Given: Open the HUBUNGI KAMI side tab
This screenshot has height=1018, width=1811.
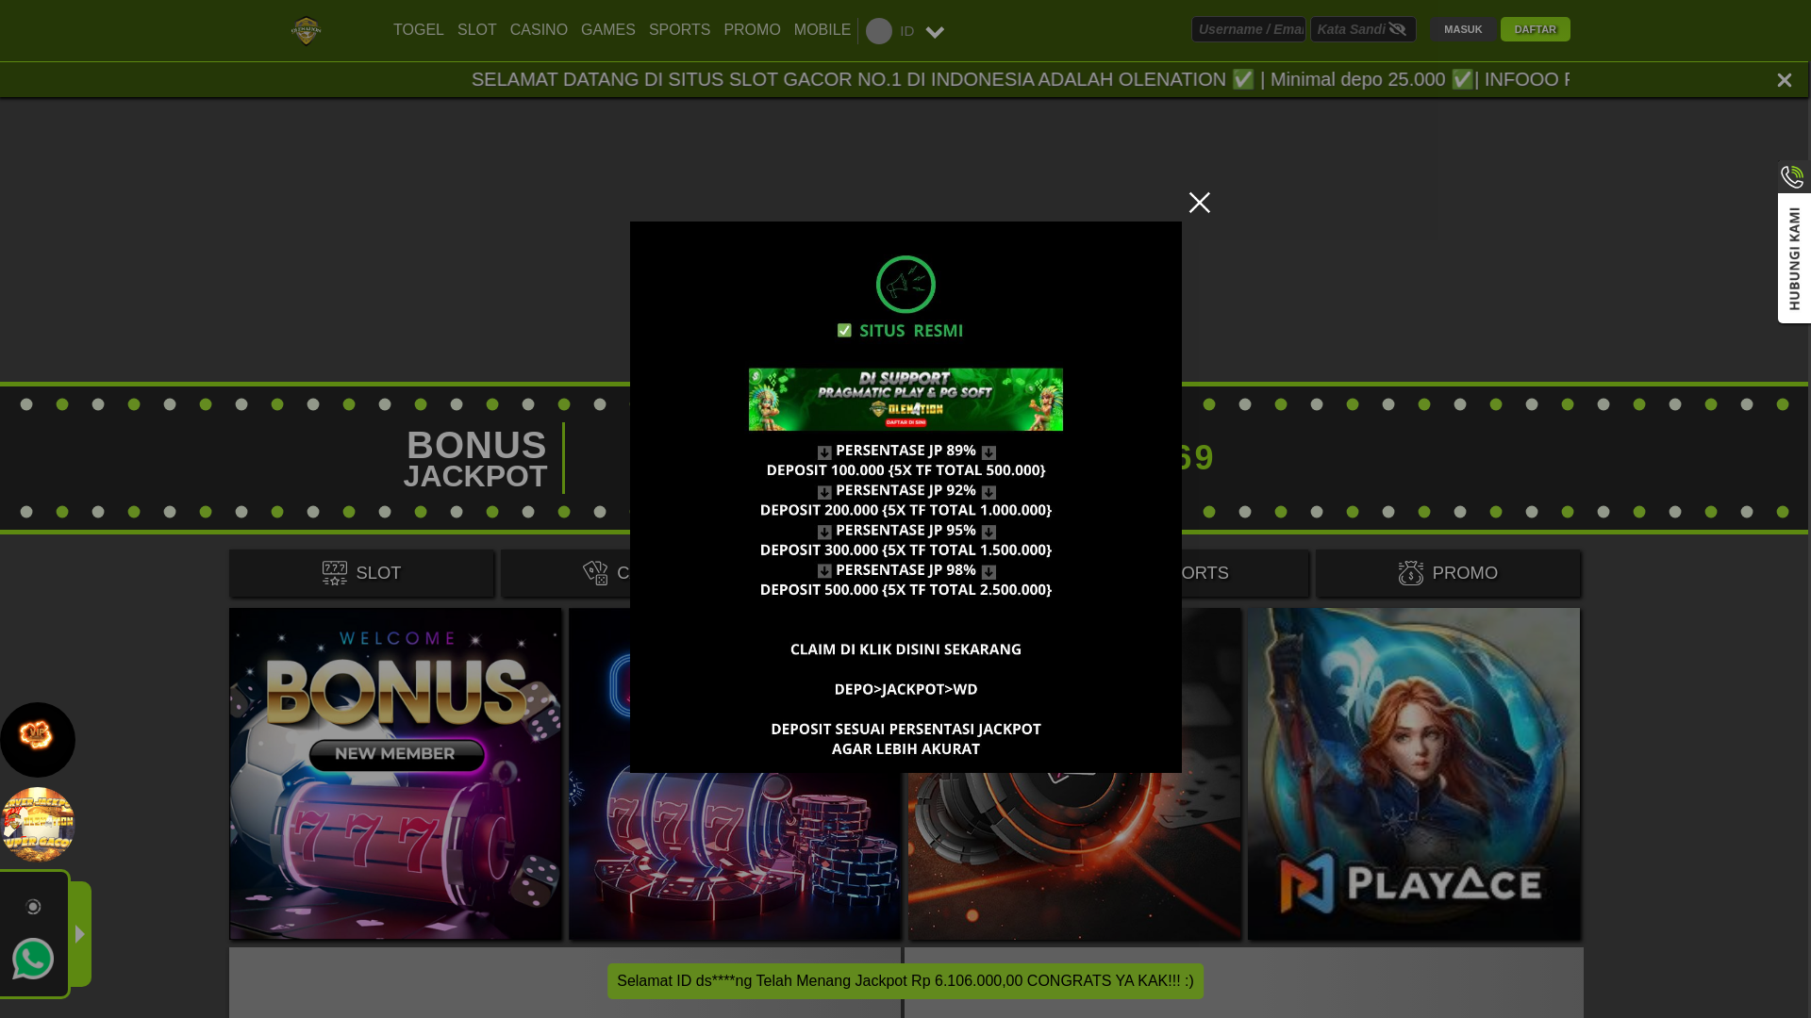Looking at the screenshot, I should pos(1794,258).
